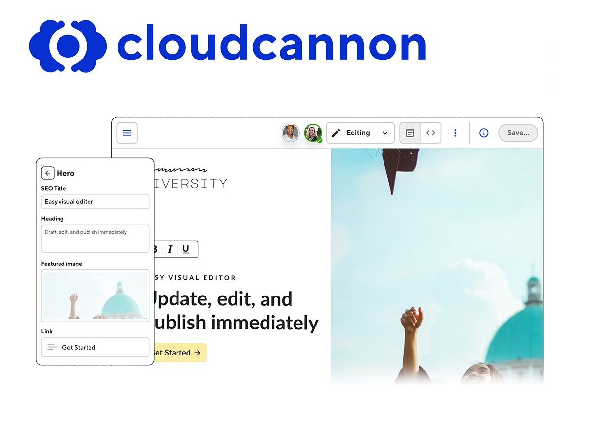Click the CloudCannon logo

pos(227,46)
